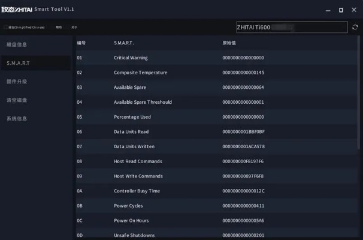Screen dimensions: 363x240
Task: Select the Power On Hours row
Action: coord(131,220)
